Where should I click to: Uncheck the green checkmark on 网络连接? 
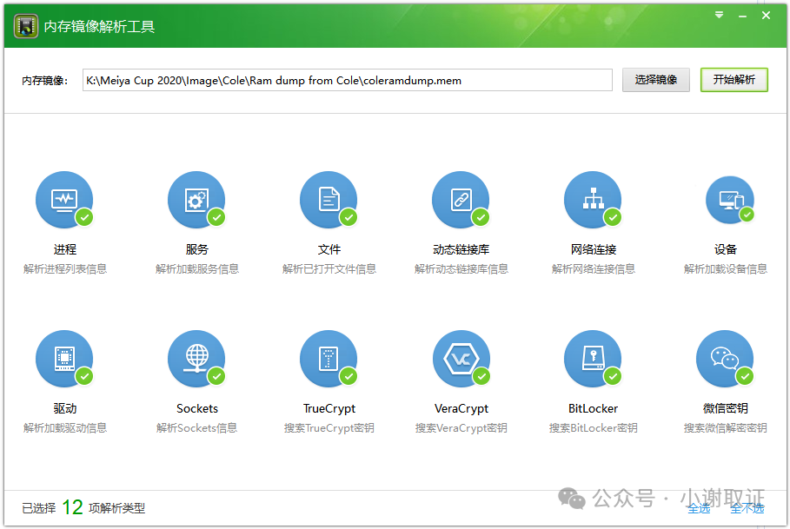613,217
